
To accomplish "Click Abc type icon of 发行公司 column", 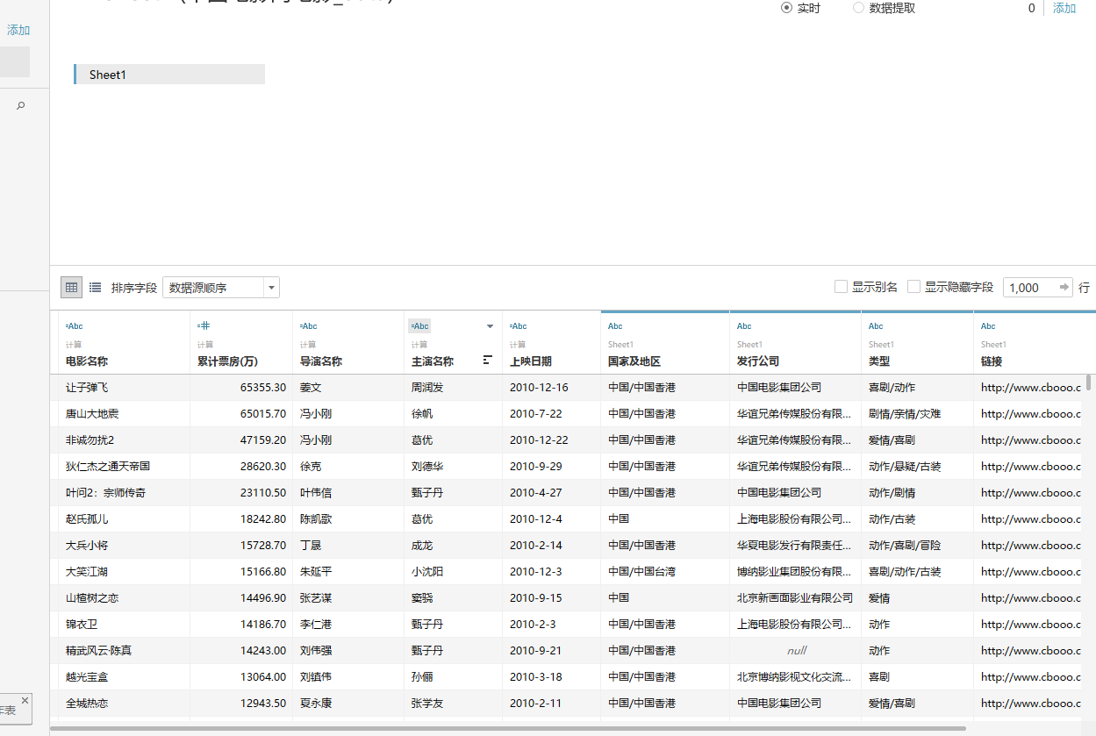I will pos(744,326).
